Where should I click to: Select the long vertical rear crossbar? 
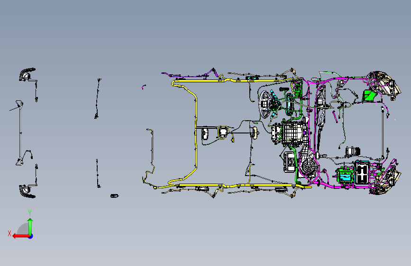coord(20,133)
